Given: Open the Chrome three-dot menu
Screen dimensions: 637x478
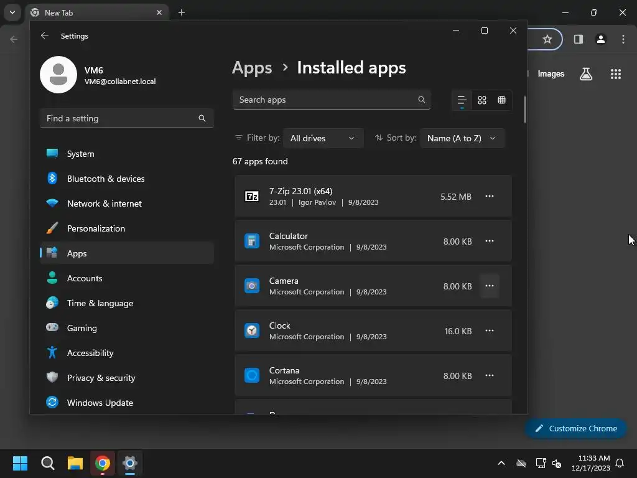Looking at the screenshot, I should 623,39.
